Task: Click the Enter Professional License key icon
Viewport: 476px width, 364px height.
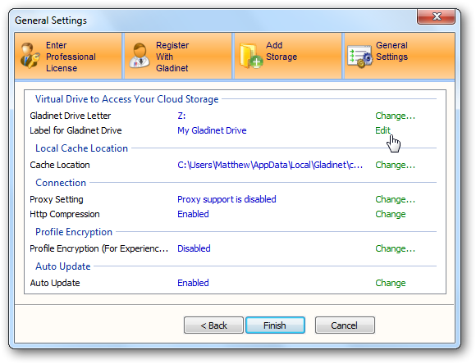Action: (x=30, y=56)
